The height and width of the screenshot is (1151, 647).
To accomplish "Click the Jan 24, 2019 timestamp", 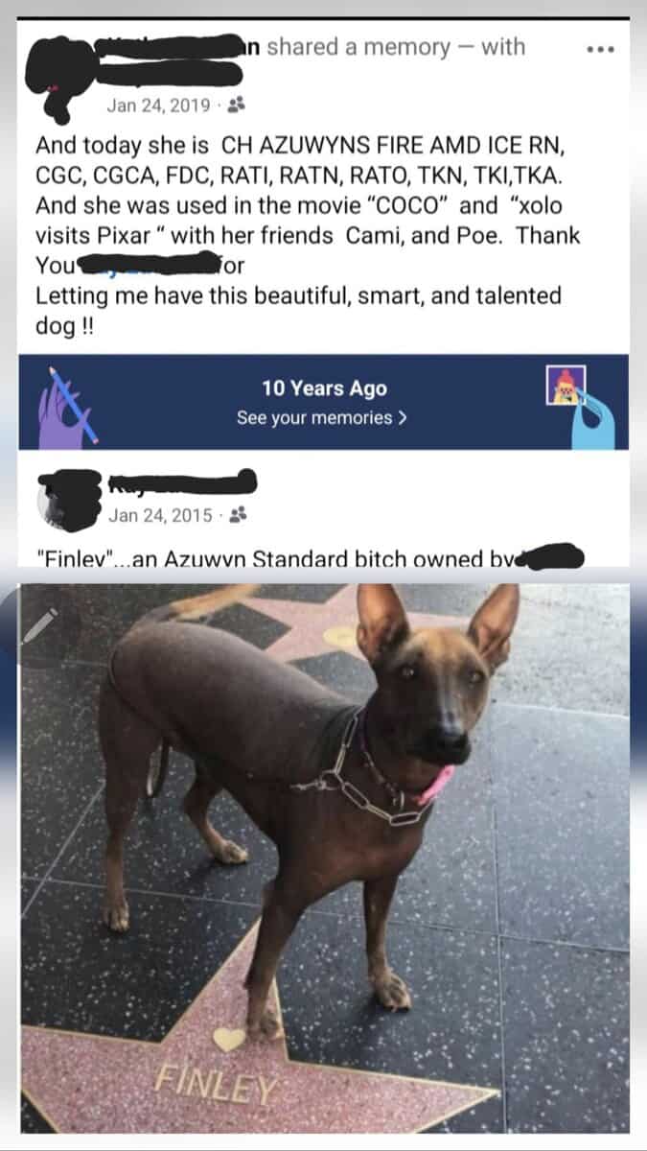I will [x=158, y=105].
